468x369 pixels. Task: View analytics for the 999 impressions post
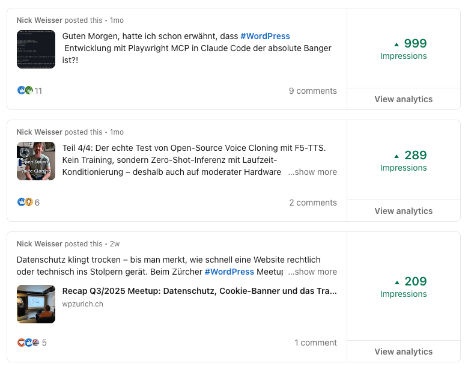tap(404, 99)
